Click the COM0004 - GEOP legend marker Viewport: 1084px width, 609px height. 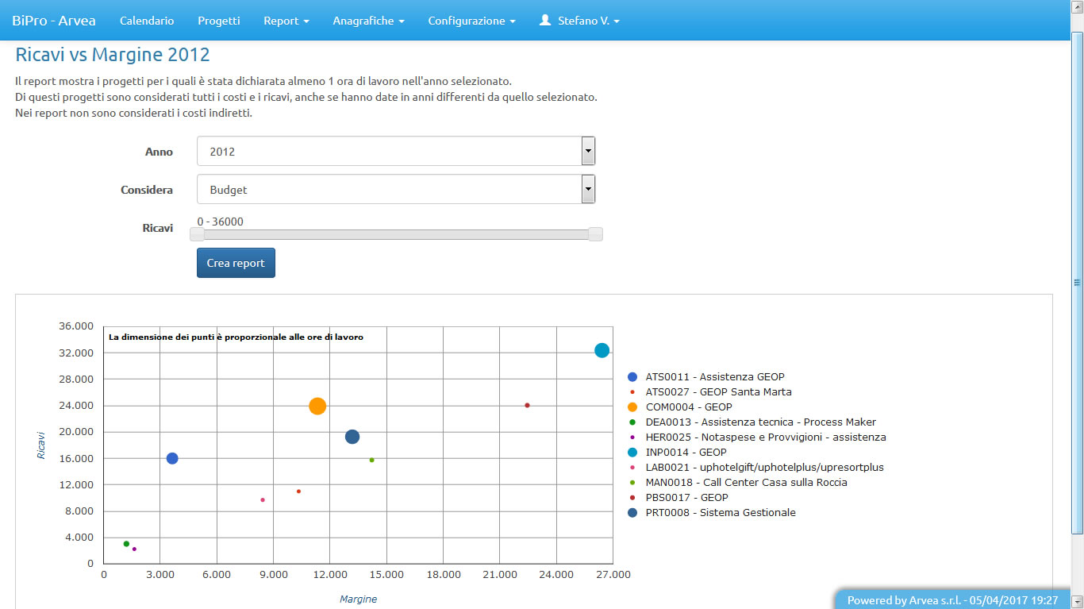point(632,407)
